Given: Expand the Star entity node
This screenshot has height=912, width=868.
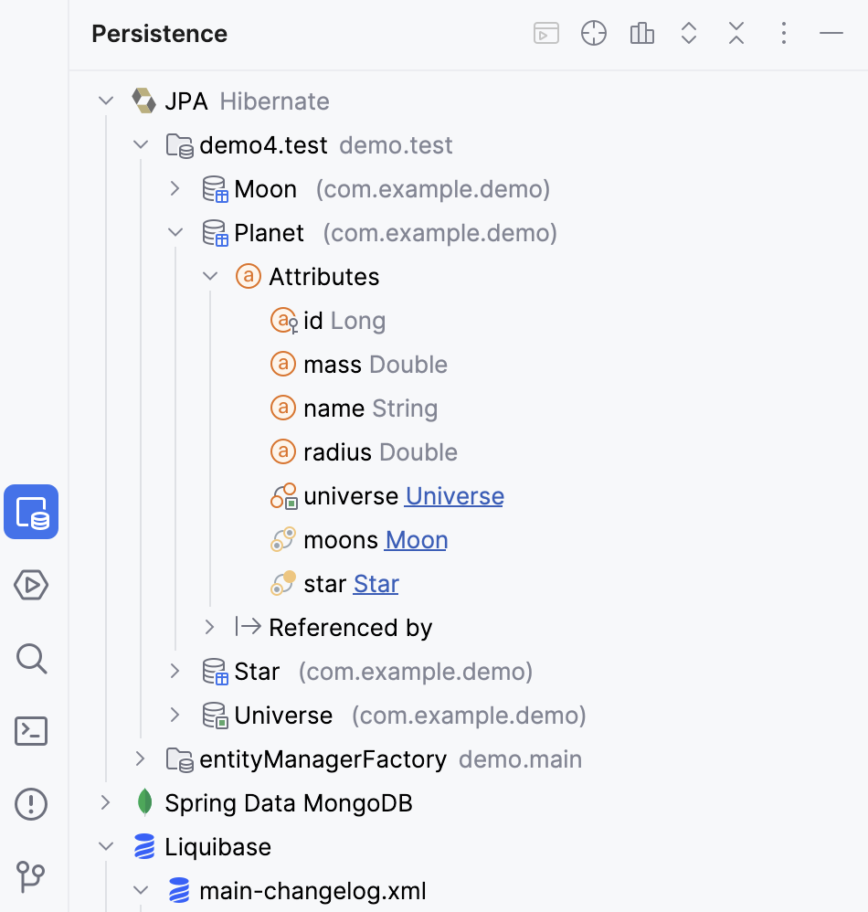Looking at the screenshot, I should pos(175,671).
